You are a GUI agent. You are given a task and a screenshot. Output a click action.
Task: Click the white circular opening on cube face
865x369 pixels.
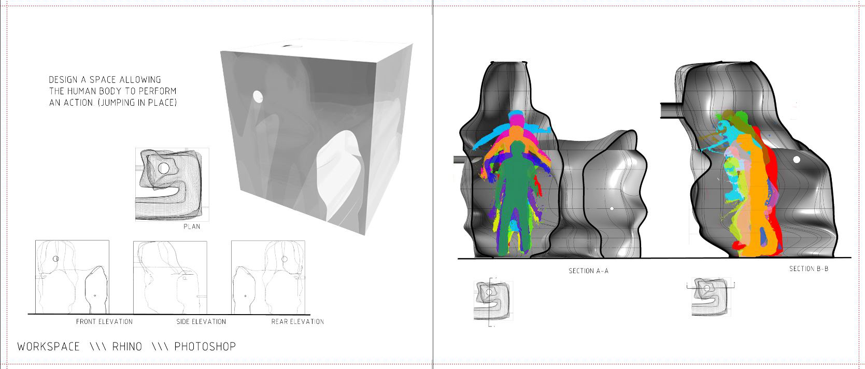pos(258,96)
